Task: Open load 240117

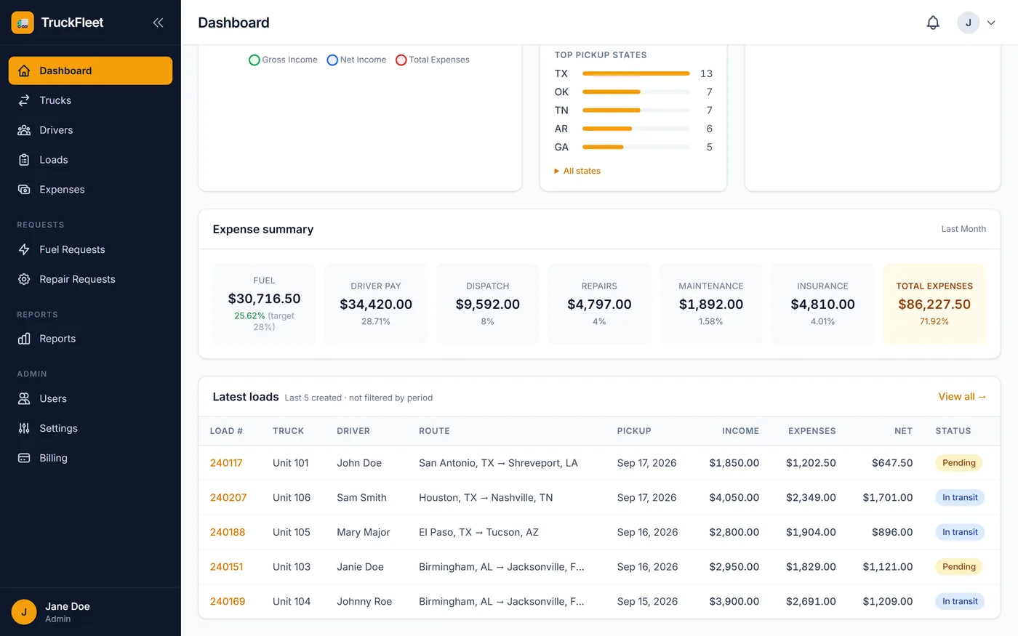Action: point(226,463)
